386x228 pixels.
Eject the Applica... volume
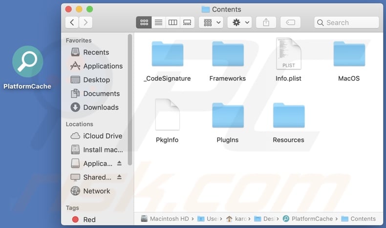click(x=119, y=163)
